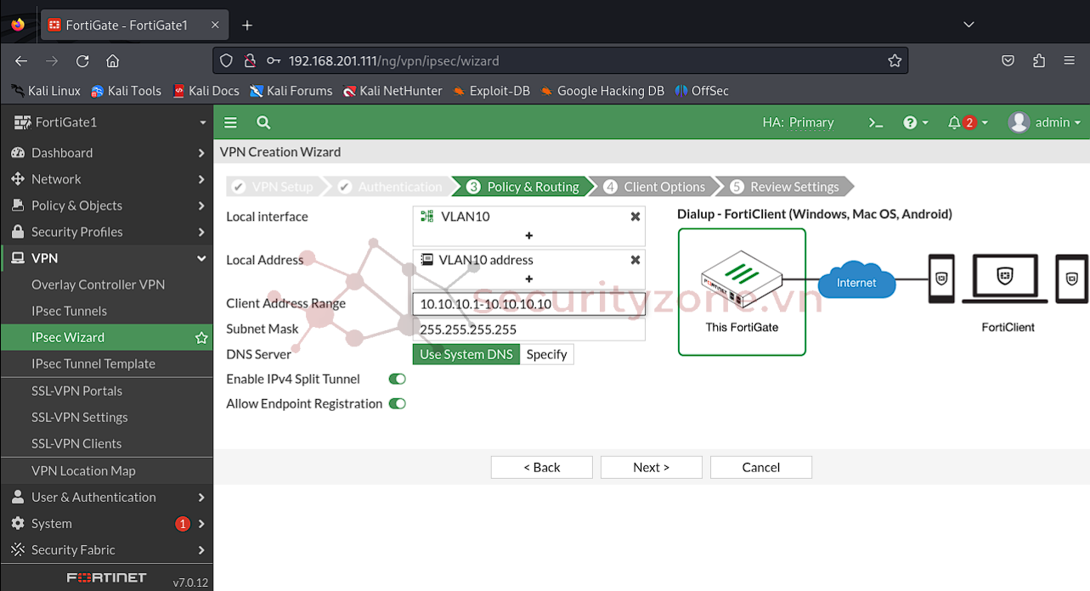Toggle Allow Endpoint Registration switch
The image size is (1090, 591).
pyautogui.click(x=397, y=403)
